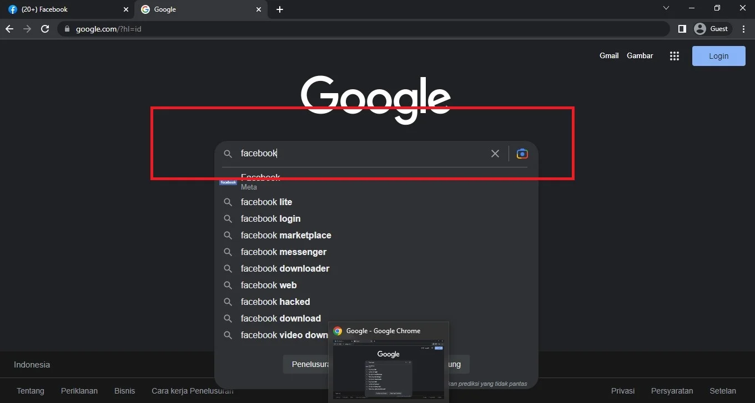Screen dimensions: 755x403
Task: Open the Privasi footer link
Action: 623,391
